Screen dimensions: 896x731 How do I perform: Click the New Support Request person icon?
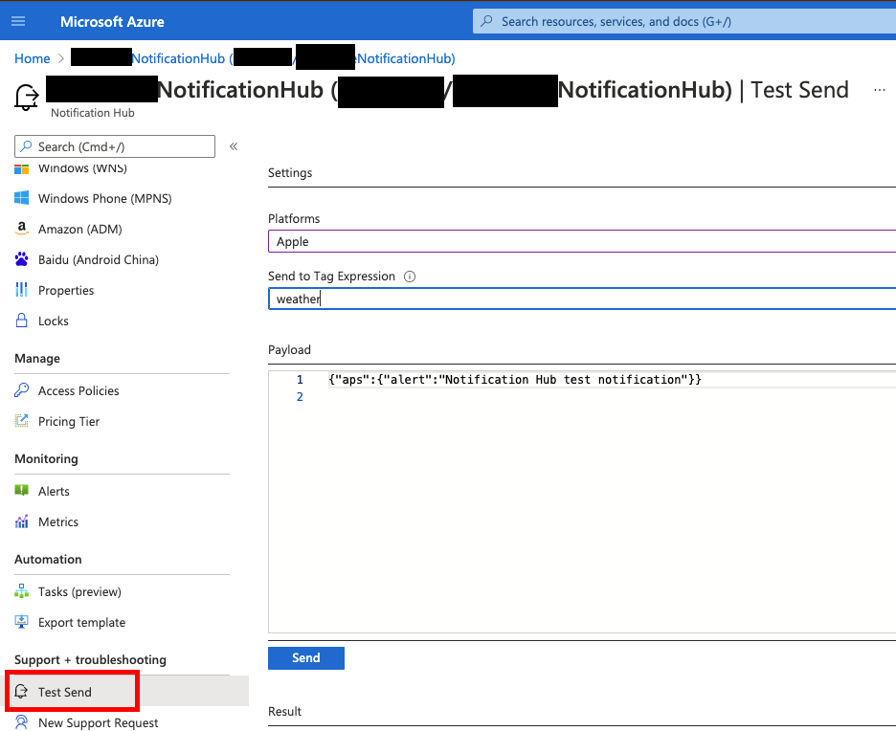[21, 722]
